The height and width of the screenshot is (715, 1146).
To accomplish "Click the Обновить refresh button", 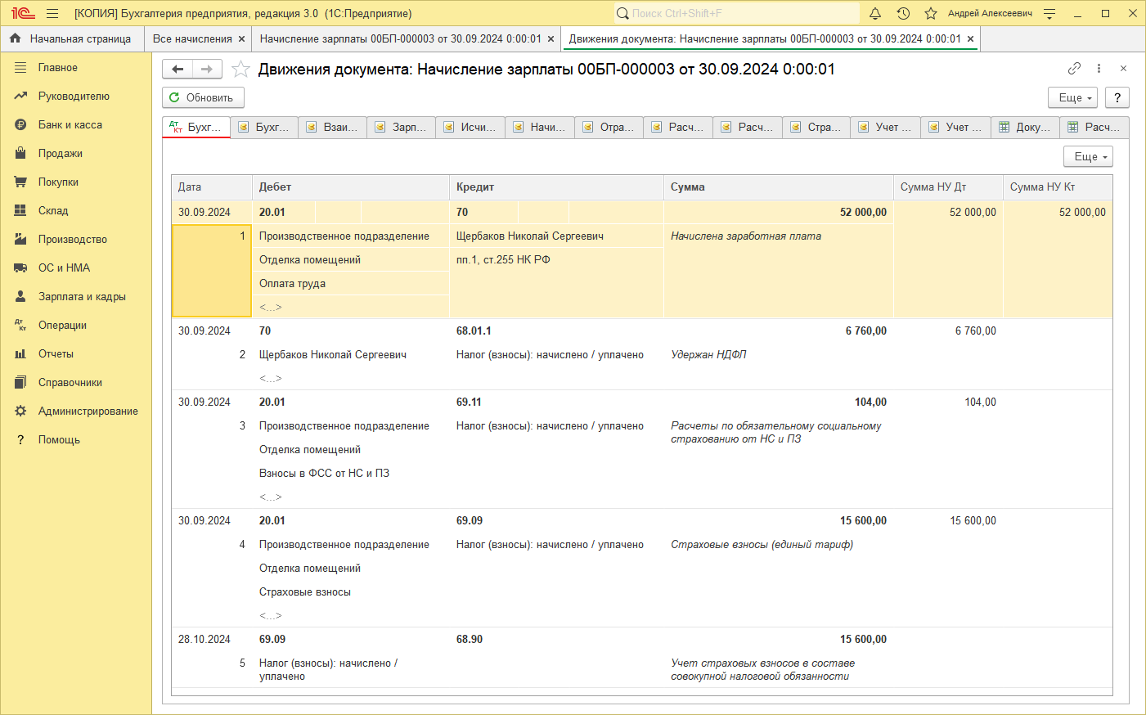I will point(203,97).
